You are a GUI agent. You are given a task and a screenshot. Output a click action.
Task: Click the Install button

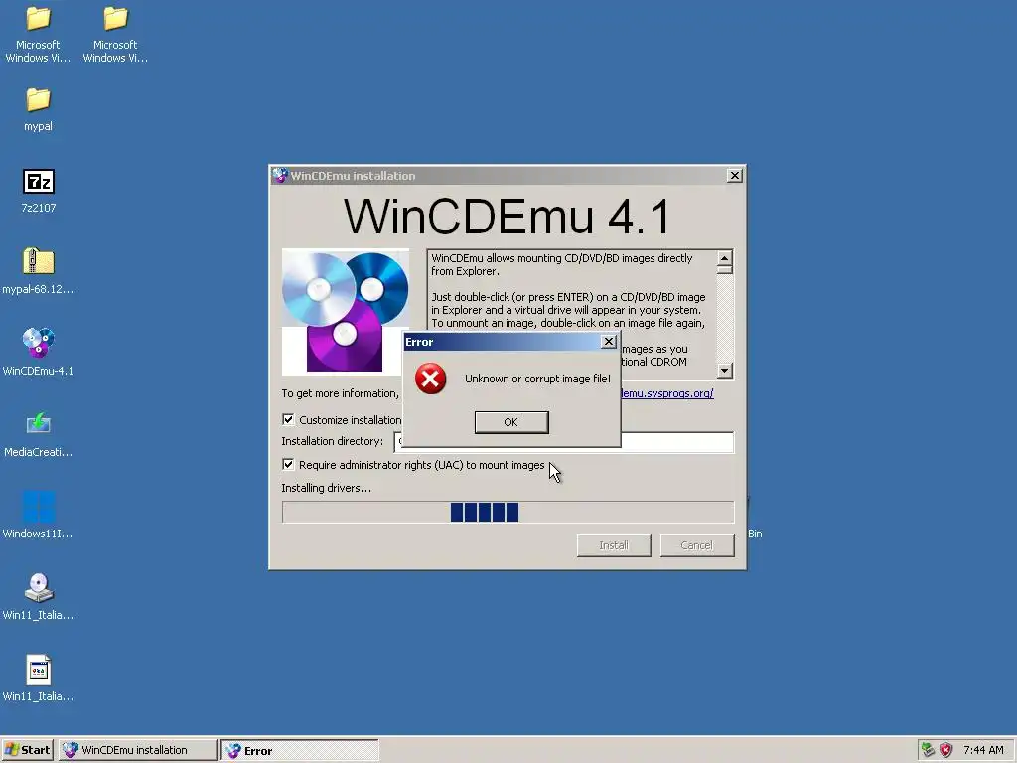(x=614, y=545)
